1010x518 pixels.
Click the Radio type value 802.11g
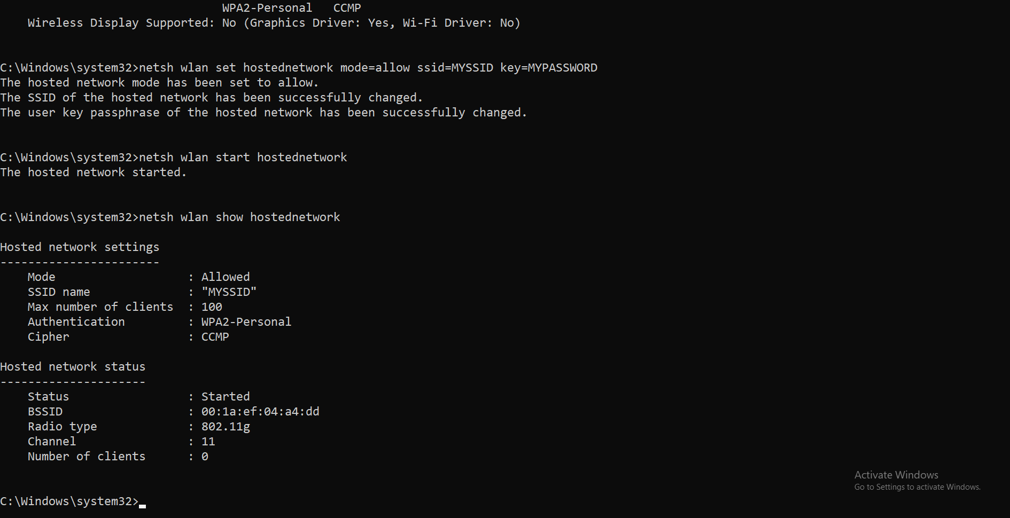click(225, 427)
